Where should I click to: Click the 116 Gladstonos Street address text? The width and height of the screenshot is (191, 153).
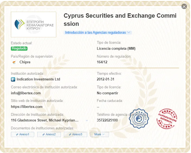pyautogui.click(x=45, y=120)
